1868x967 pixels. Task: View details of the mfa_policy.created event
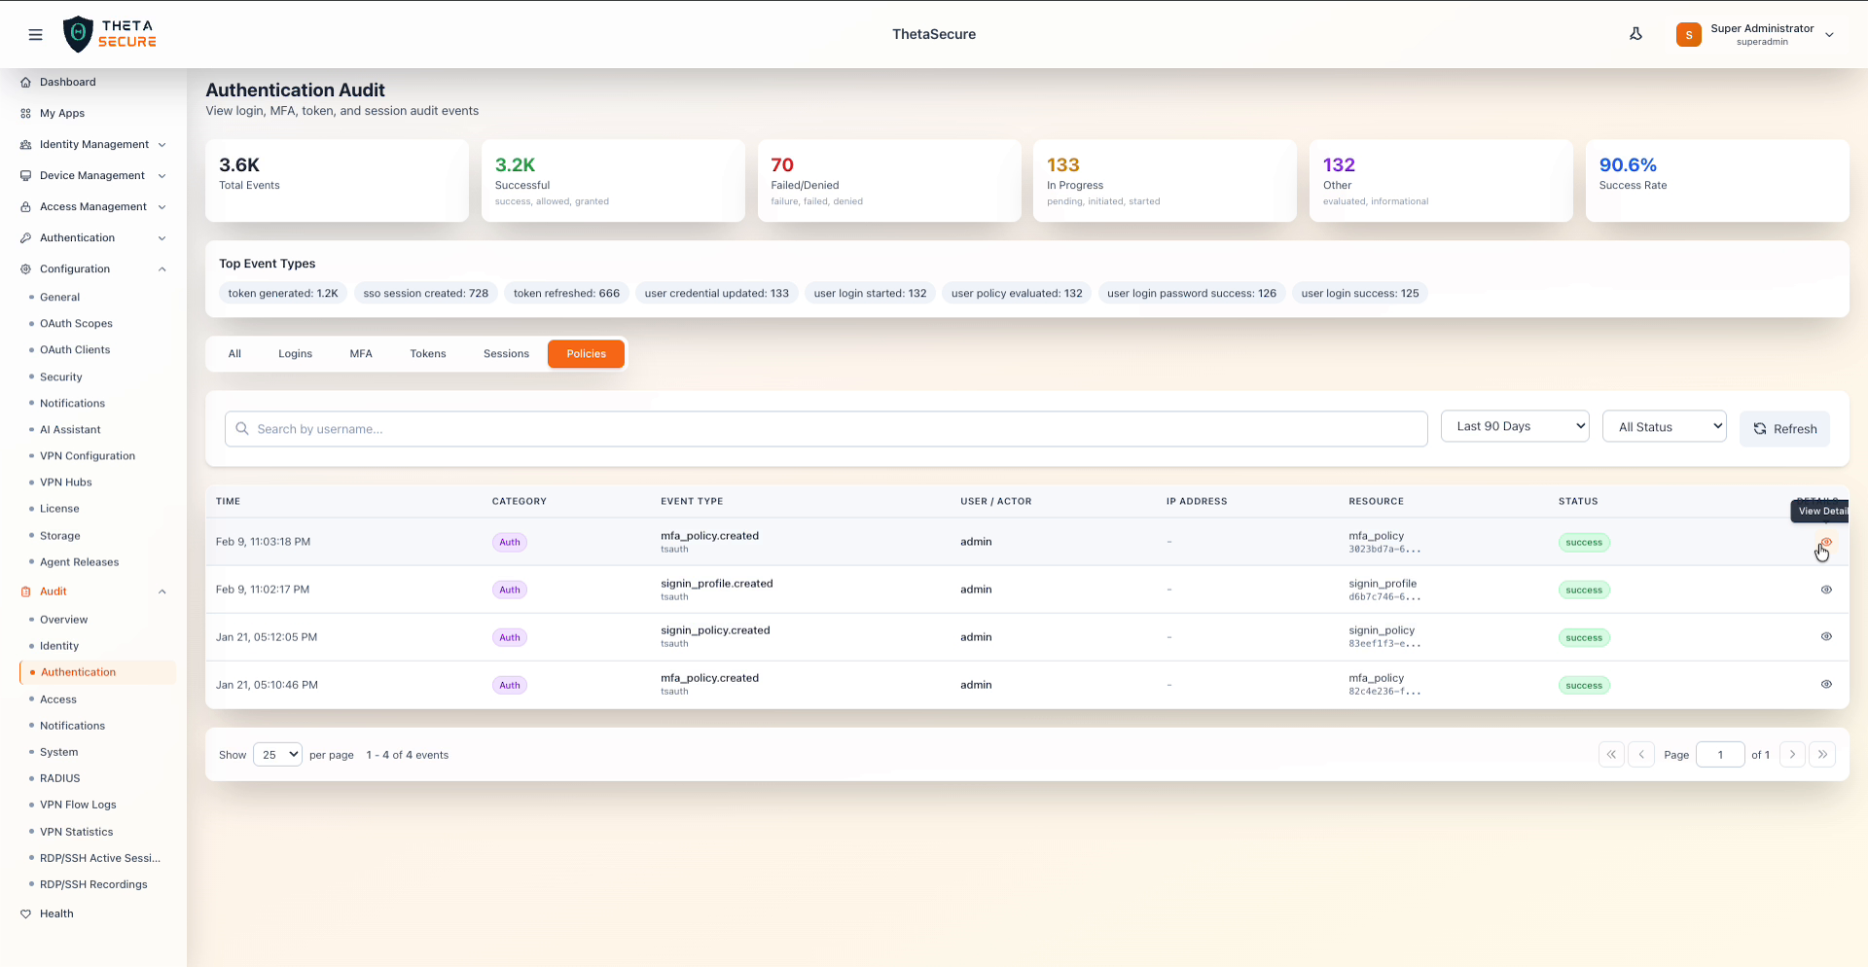(1826, 542)
